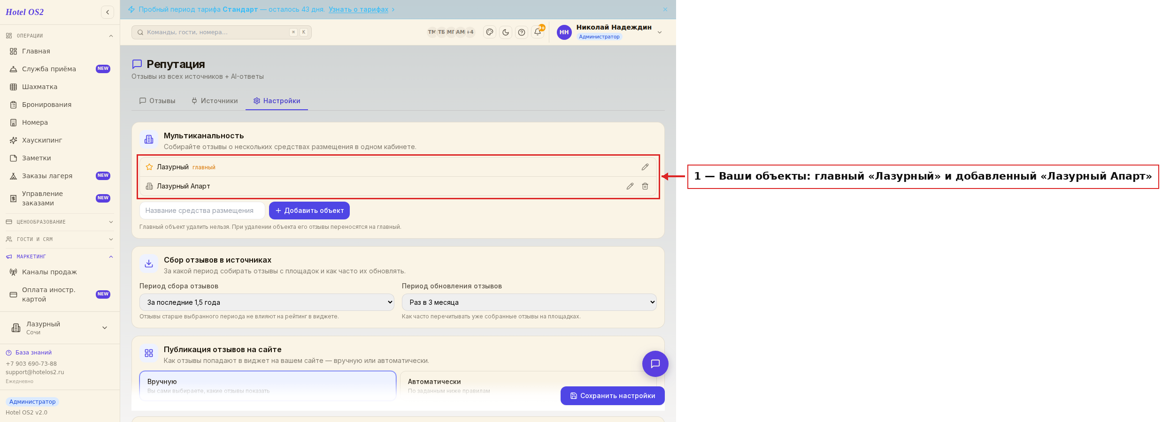Click the Добавить объект button

point(309,211)
